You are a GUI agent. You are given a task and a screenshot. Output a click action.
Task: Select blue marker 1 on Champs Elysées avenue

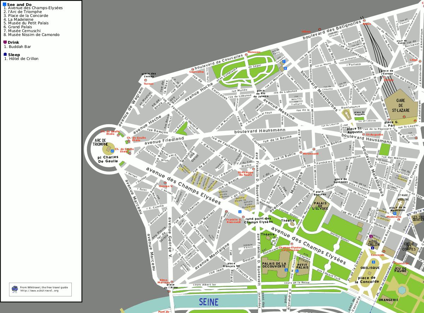(x=240, y=212)
